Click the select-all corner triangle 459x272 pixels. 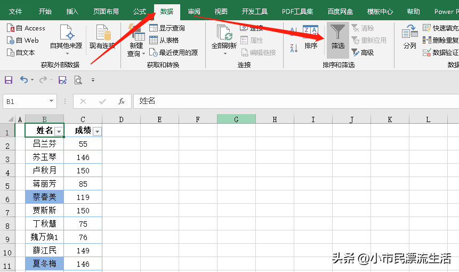(x=10, y=119)
